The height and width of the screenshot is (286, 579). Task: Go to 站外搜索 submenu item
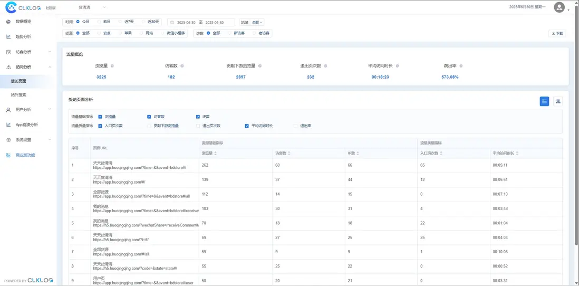18,95
